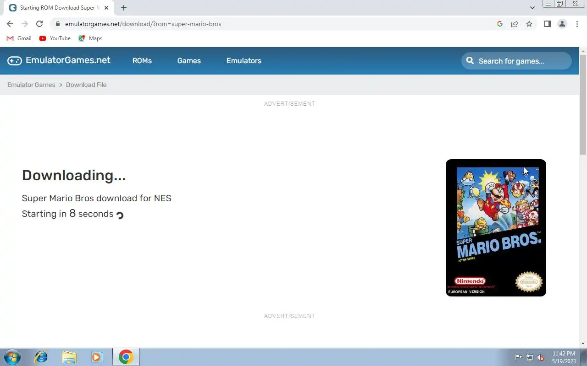Click the Super Mario Bros cover image
Image resolution: width=587 pixels, height=366 pixels.
pyautogui.click(x=496, y=228)
